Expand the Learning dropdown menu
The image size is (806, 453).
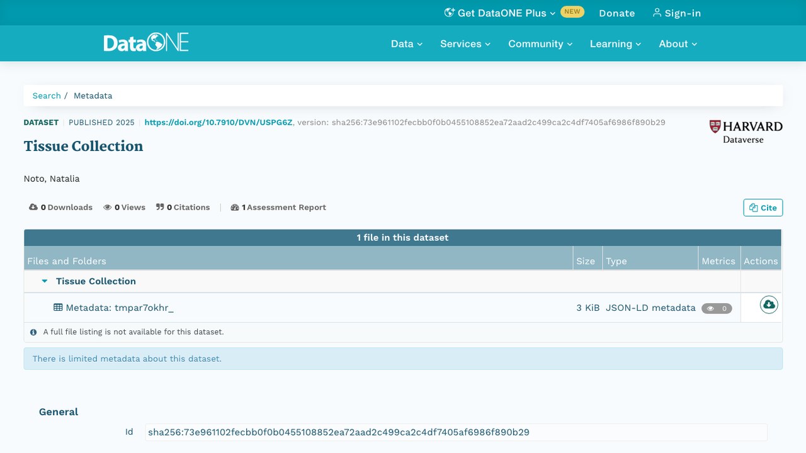point(615,43)
